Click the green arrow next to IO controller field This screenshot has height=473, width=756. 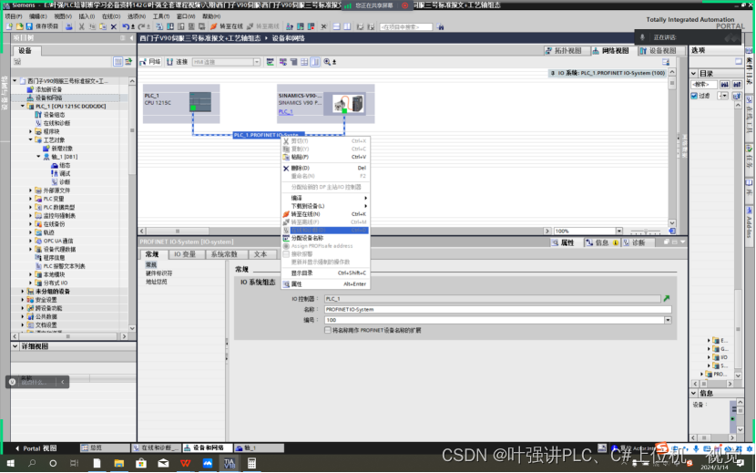point(667,299)
